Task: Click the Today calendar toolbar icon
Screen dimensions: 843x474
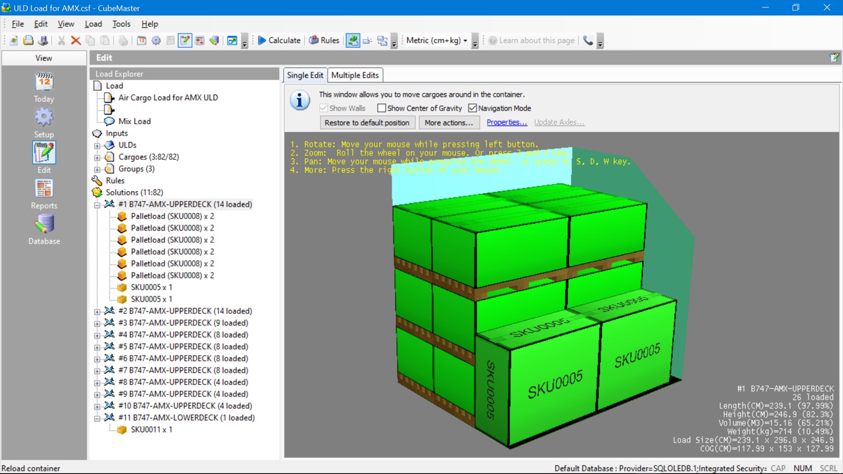Action: [142, 41]
